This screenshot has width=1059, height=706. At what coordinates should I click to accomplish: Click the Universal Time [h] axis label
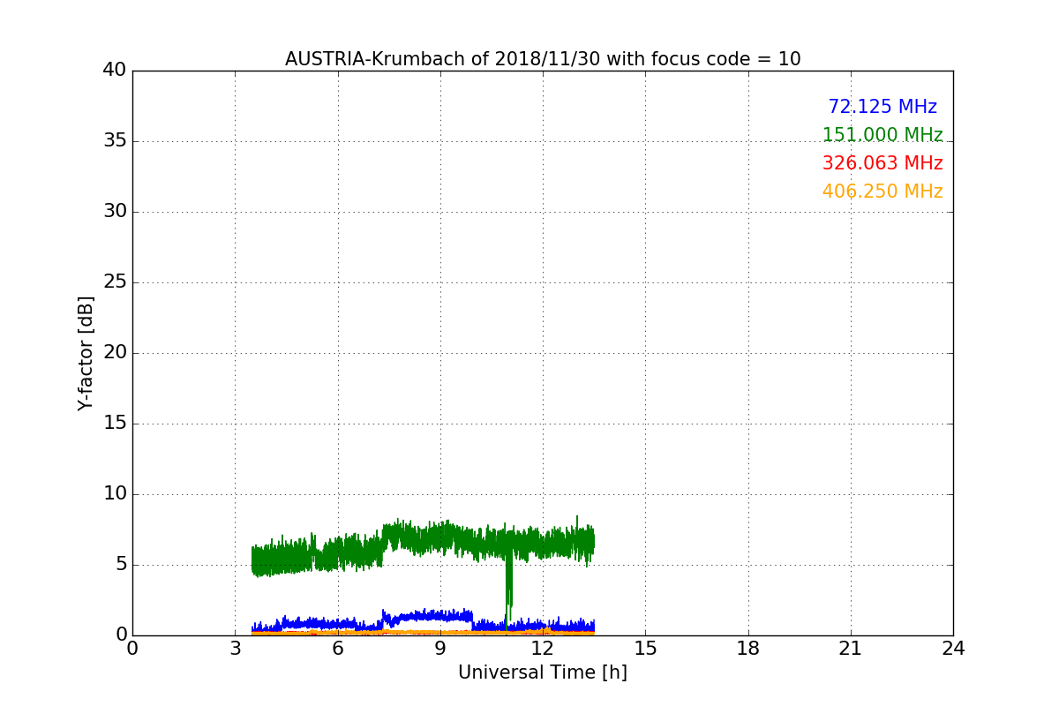click(x=543, y=672)
